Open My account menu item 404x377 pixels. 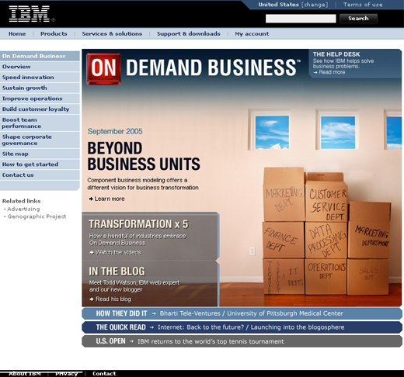[x=252, y=34]
